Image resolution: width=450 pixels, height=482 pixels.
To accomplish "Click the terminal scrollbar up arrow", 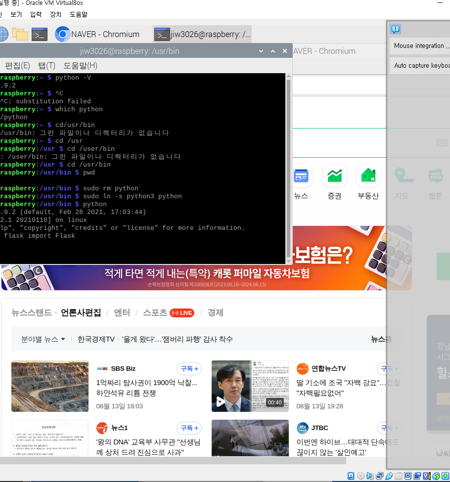I will pyautogui.click(x=288, y=76).
